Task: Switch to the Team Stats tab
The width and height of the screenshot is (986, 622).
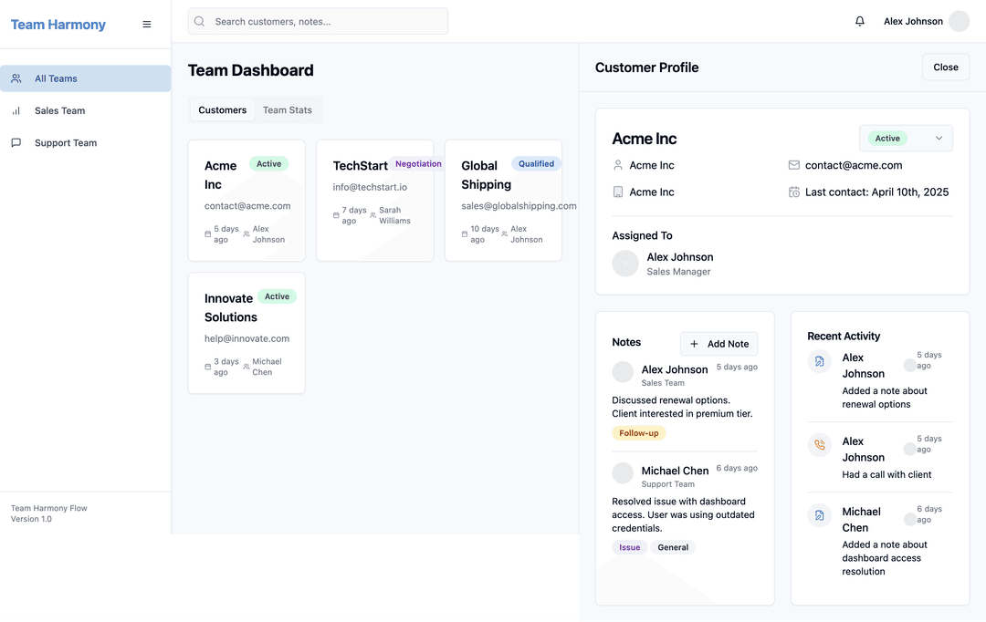Action: (x=288, y=109)
